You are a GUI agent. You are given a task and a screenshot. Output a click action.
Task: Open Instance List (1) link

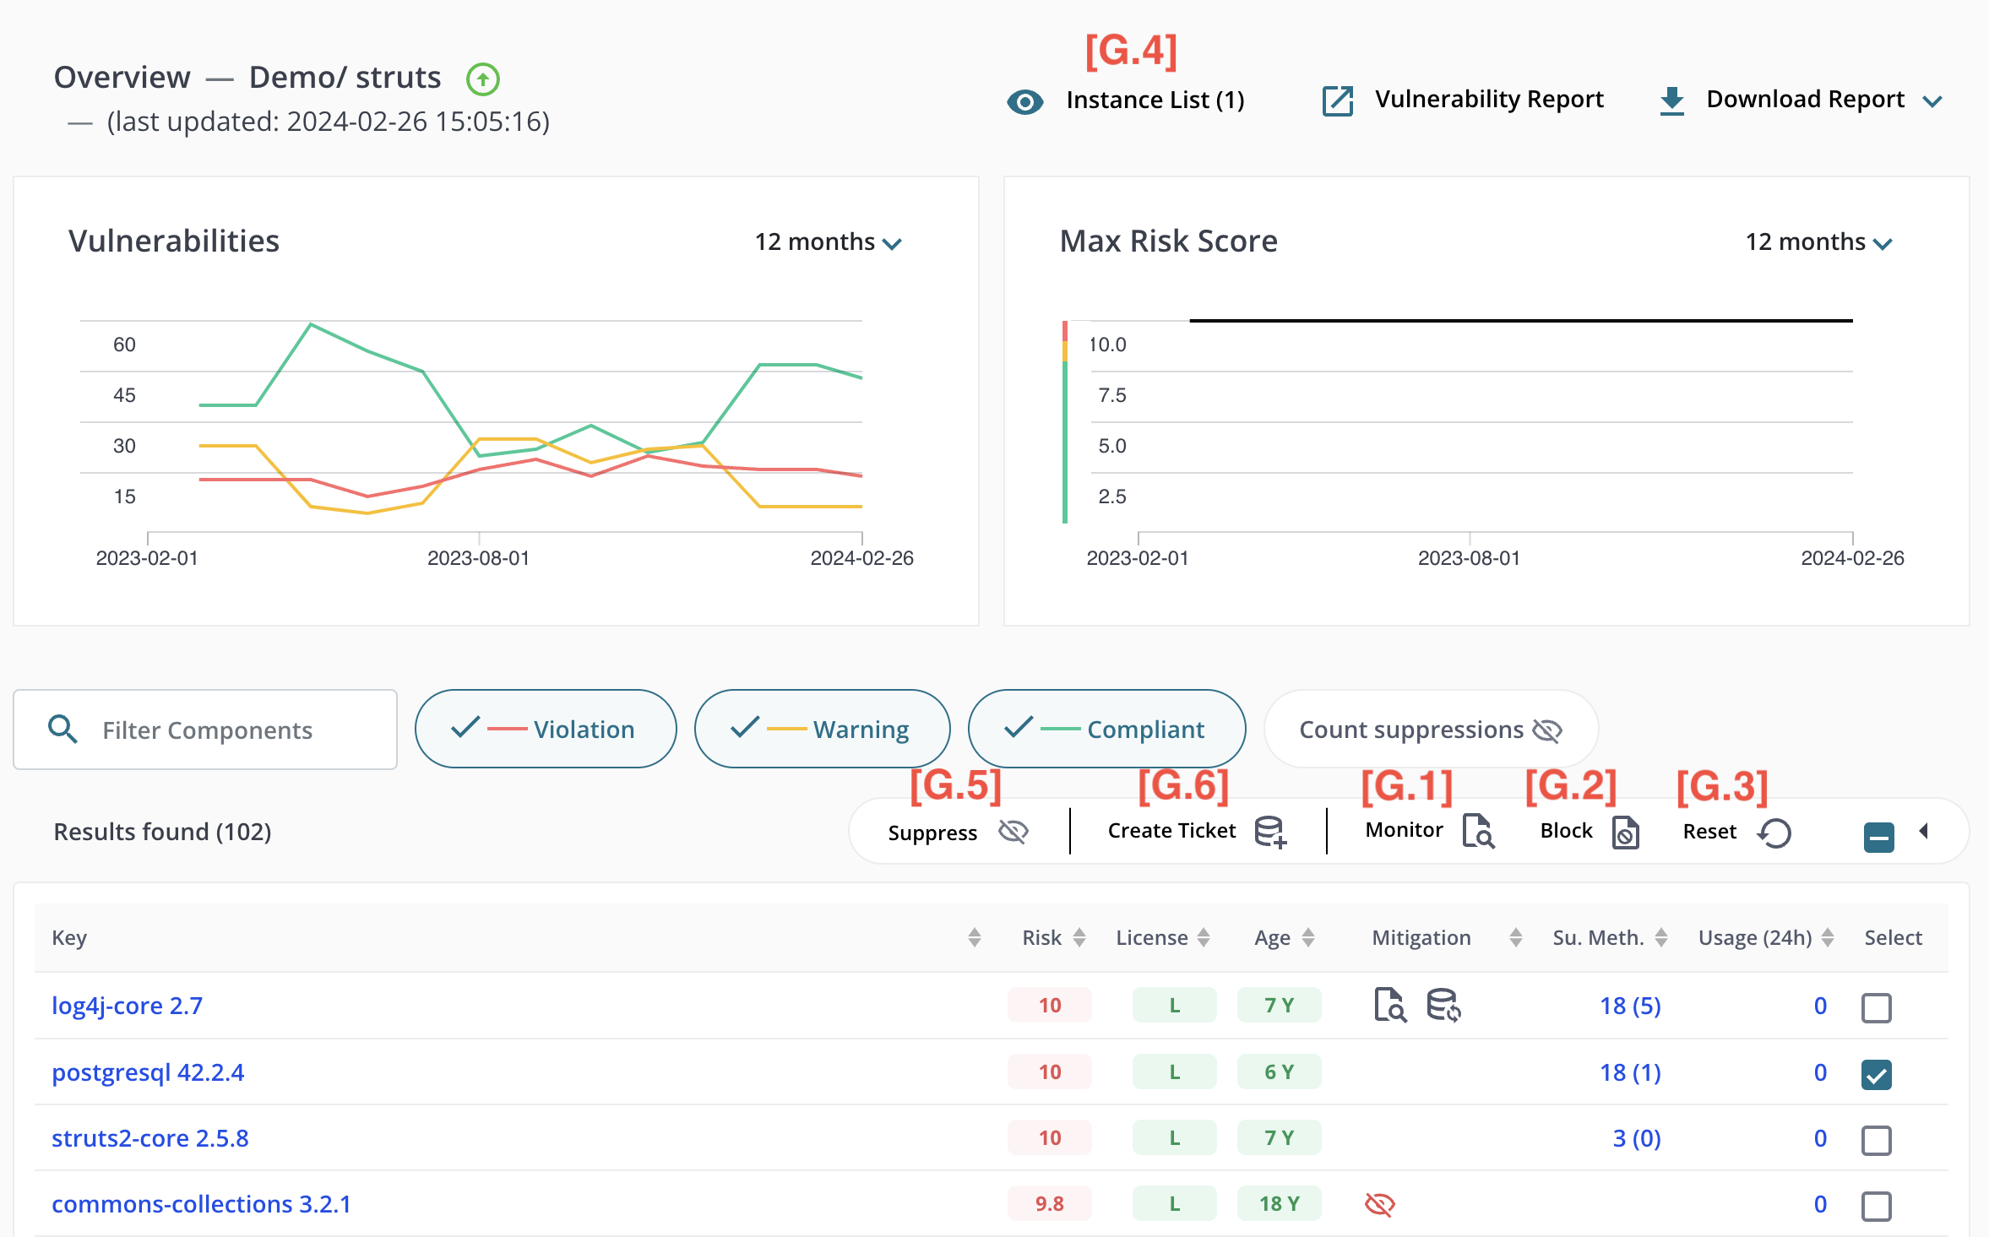tap(1155, 100)
